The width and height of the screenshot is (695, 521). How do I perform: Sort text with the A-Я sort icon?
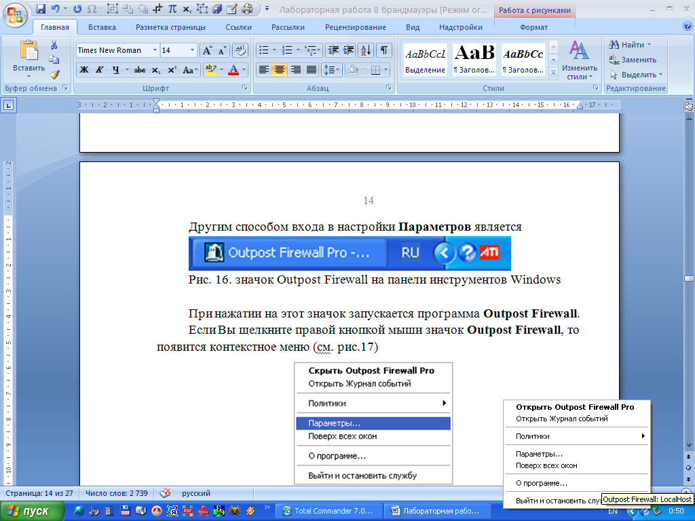(366, 50)
